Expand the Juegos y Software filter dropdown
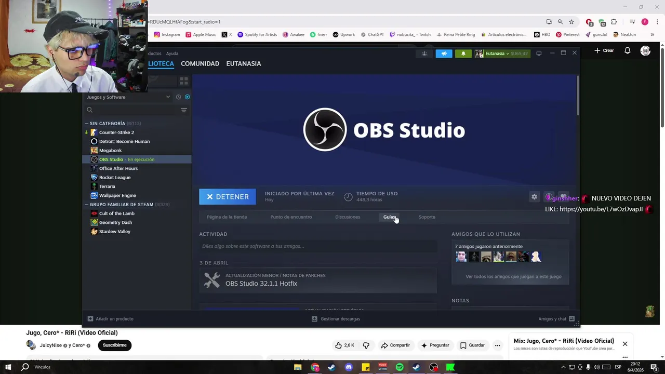This screenshot has width=665, height=374. tap(128, 97)
